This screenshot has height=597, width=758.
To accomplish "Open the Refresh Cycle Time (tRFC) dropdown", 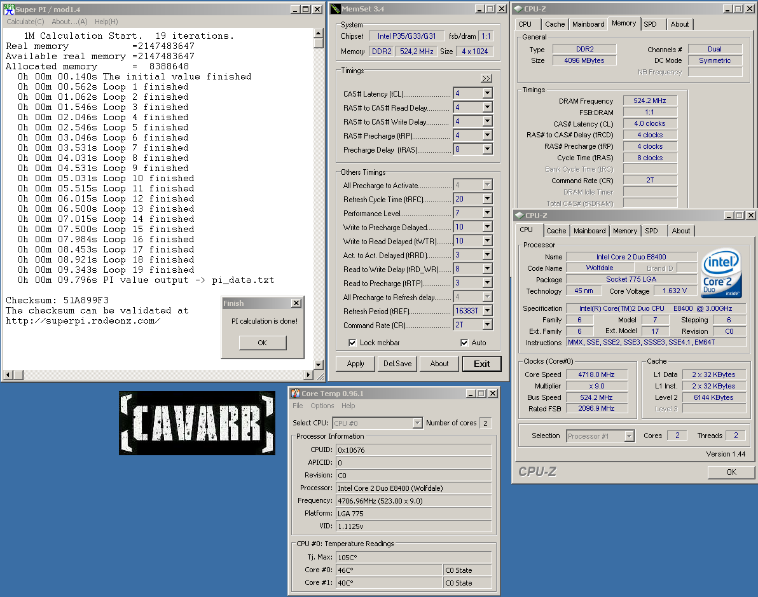I will coord(487,198).
